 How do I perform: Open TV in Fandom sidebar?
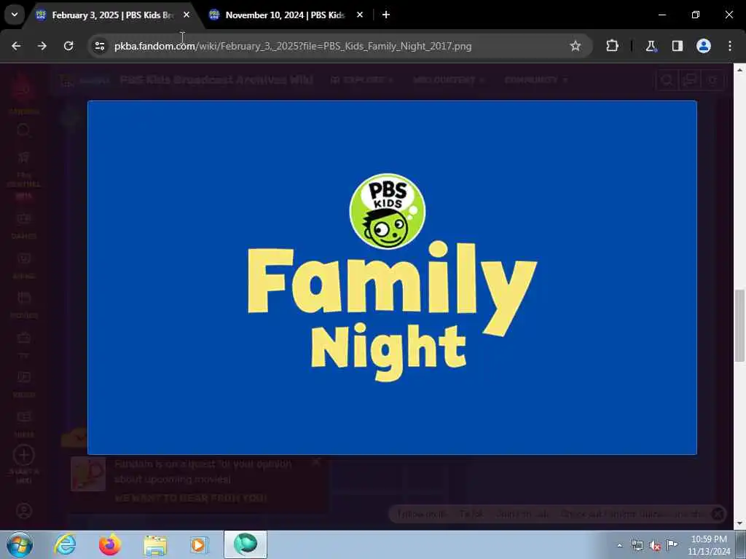[x=24, y=344]
